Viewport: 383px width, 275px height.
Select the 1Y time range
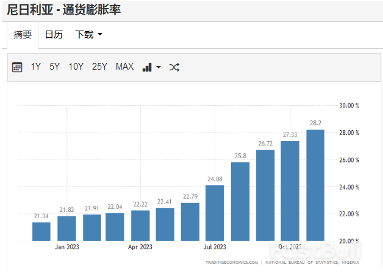35,67
